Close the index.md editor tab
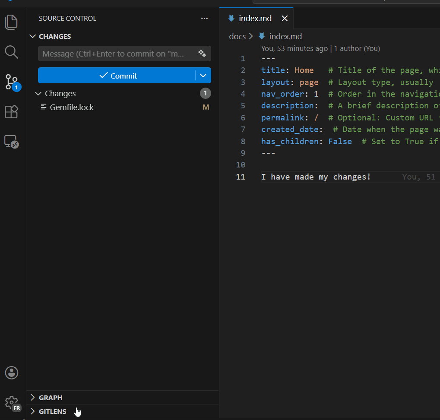 point(285,19)
